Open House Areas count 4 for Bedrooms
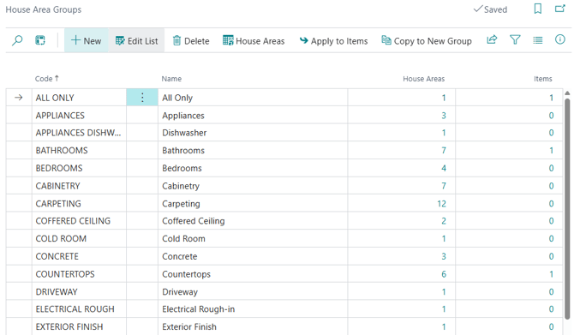The image size is (574, 335). click(x=444, y=168)
